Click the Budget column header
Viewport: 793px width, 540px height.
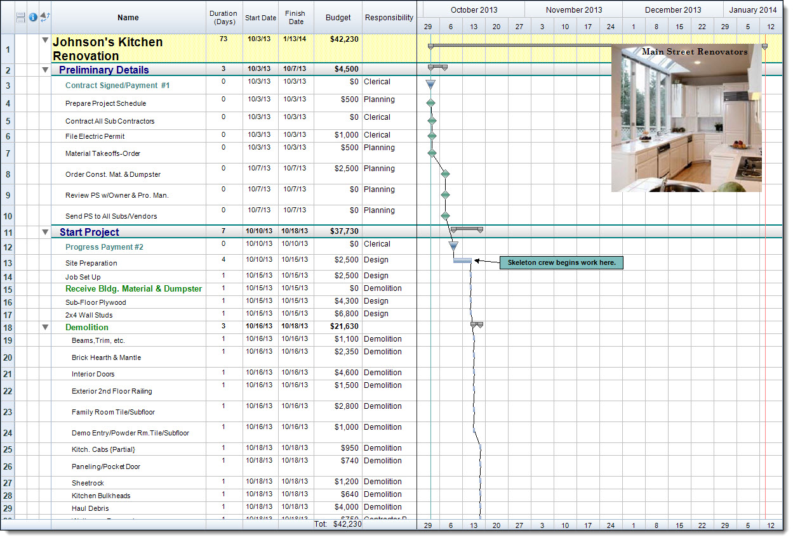[338, 17]
